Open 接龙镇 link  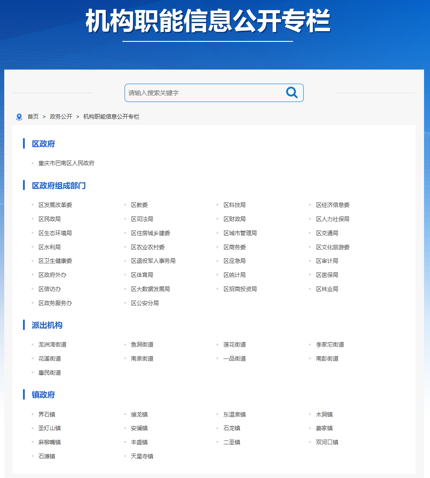(139, 414)
